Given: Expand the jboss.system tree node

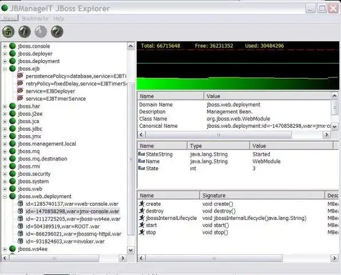Looking at the screenshot, I should pos(5,182).
